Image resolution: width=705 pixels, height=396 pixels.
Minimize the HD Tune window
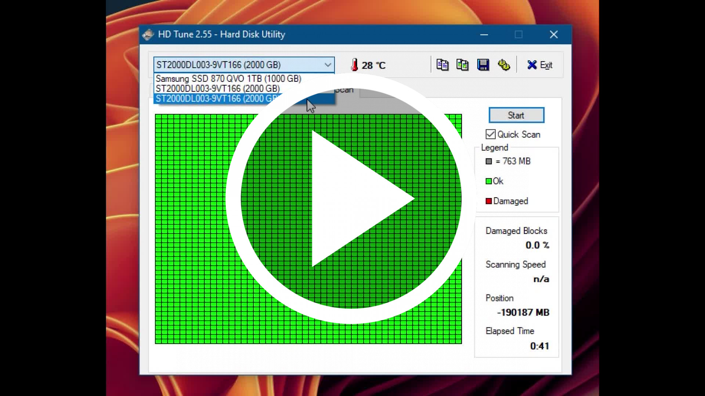click(x=484, y=34)
